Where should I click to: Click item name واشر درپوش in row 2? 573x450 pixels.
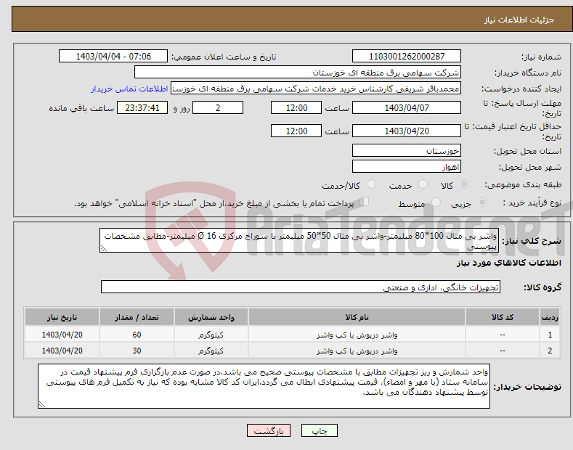(x=357, y=351)
